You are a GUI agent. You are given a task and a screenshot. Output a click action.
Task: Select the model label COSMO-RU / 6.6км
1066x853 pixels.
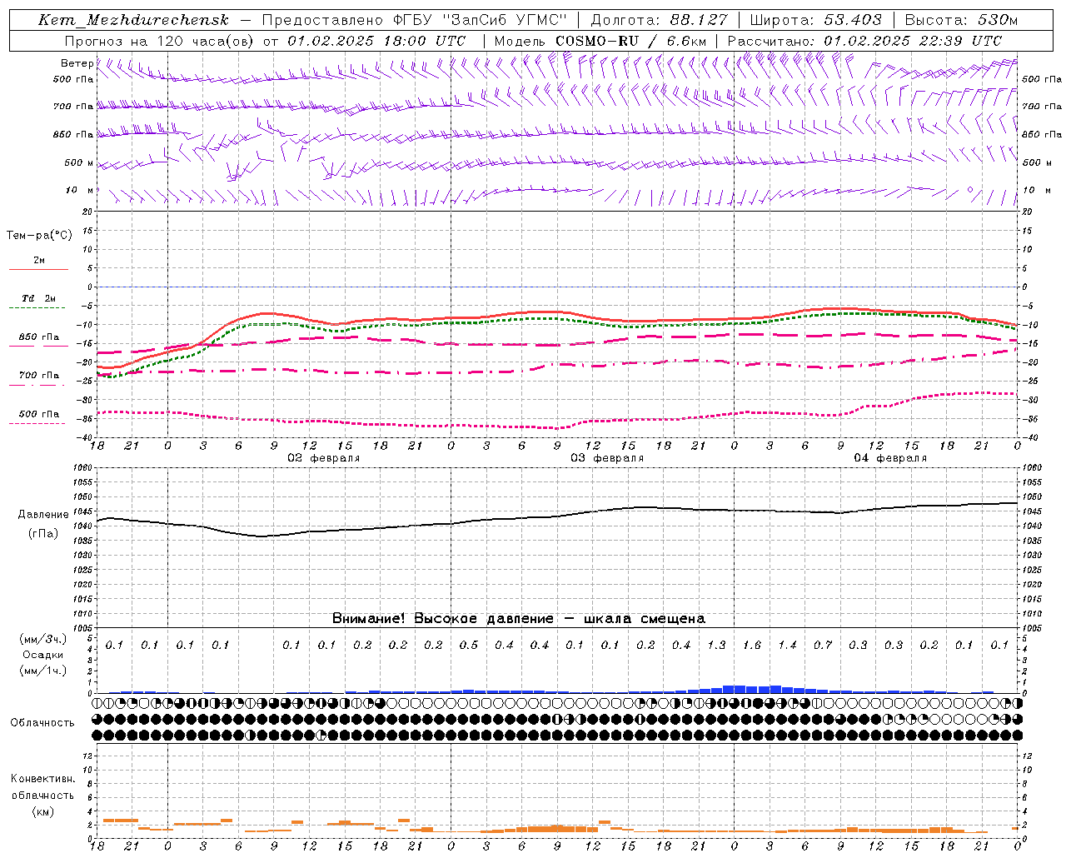(x=630, y=41)
